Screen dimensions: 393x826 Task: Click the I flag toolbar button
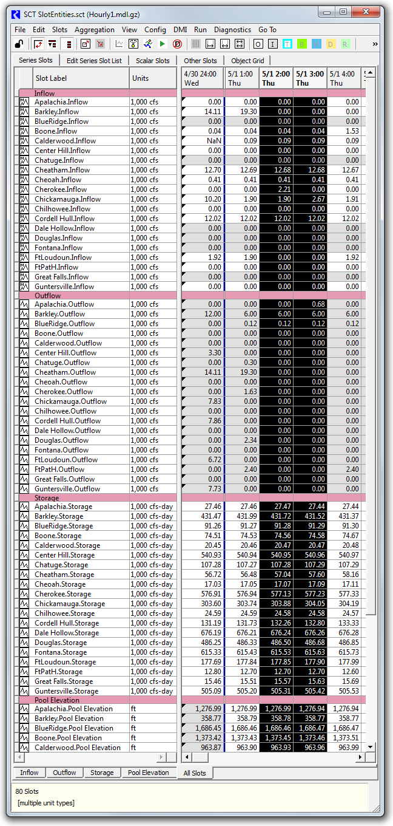pos(273,44)
